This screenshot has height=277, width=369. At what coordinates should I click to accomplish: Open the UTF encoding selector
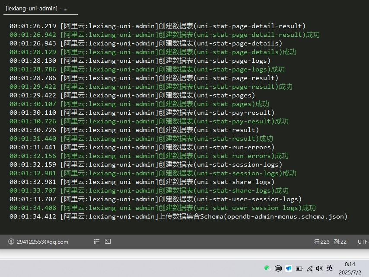(x=363, y=242)
